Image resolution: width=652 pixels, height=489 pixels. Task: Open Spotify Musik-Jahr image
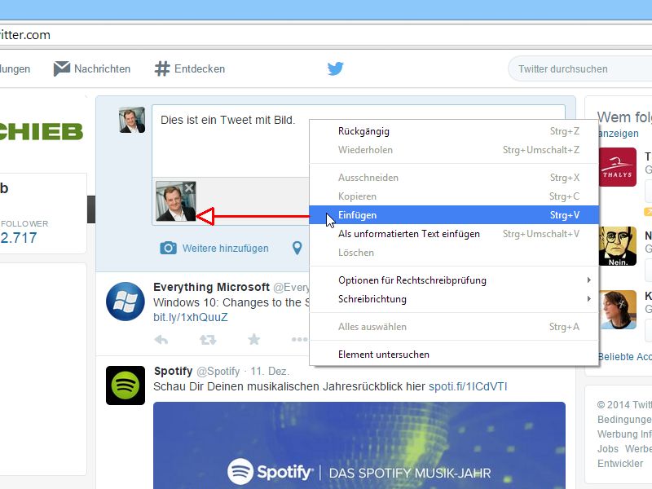(x=359, y=445)
